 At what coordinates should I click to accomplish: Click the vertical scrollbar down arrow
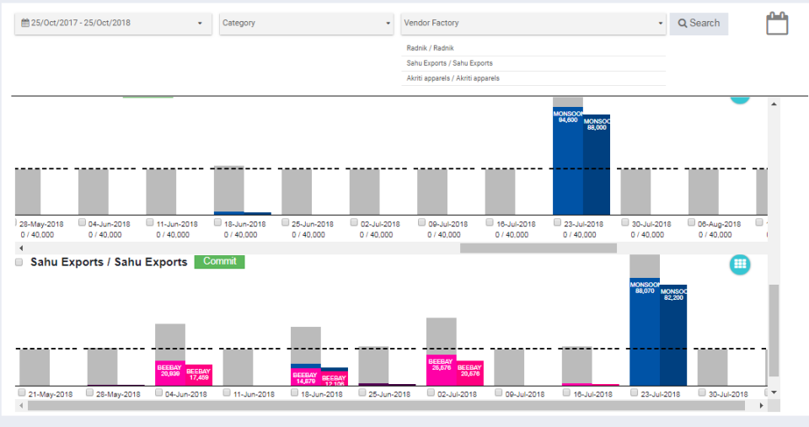774,392
